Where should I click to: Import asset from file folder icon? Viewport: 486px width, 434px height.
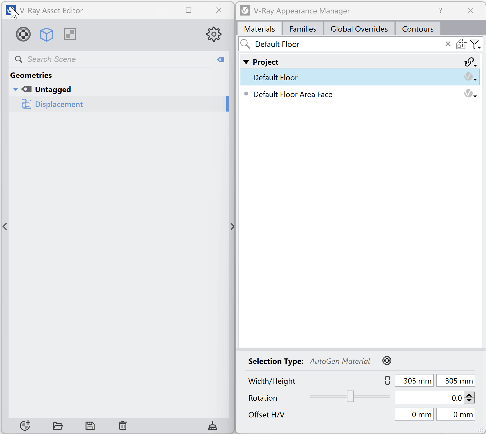click(58, 425)
